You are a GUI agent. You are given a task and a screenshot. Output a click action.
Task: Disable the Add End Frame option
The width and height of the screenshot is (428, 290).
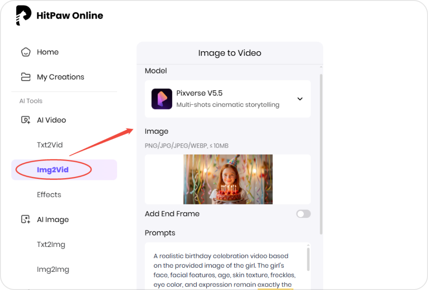point(303,213)
